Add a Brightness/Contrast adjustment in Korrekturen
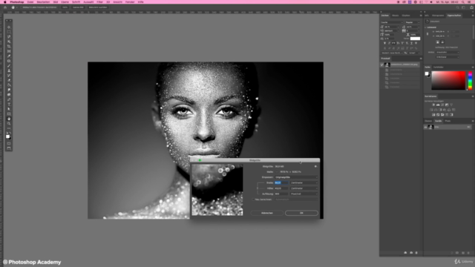Image resolution: width=475 pixels, height=267 pixels. click(x=433, y=105)
